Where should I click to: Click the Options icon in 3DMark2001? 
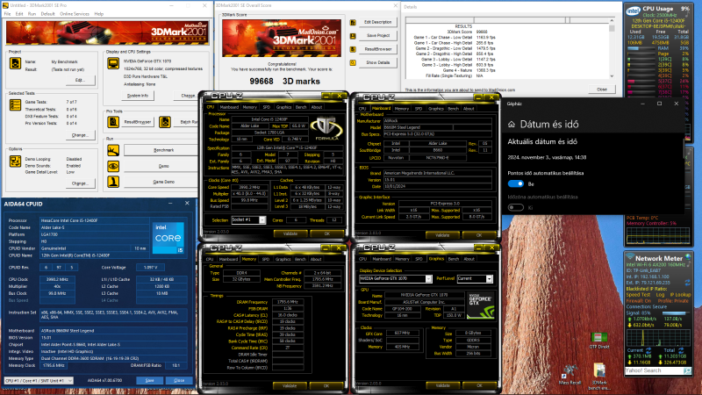(x=15, y=162)
